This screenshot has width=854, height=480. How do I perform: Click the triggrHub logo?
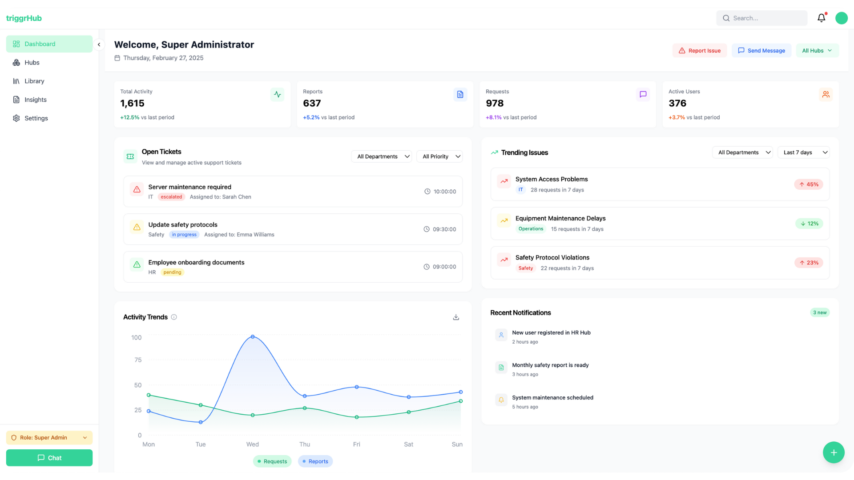pos(24,18)
